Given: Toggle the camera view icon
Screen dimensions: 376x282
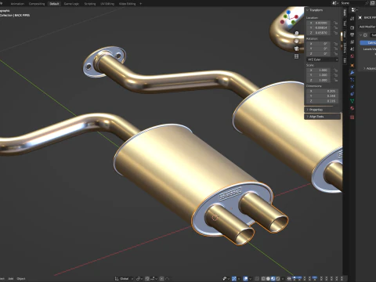Looking at the screenshot, I should coord(297,49).
